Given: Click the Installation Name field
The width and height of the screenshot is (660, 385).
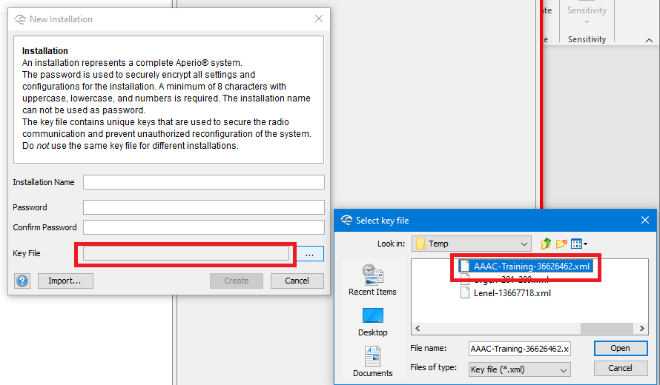Looking at the screenshot, I should [x=203, y=182].
